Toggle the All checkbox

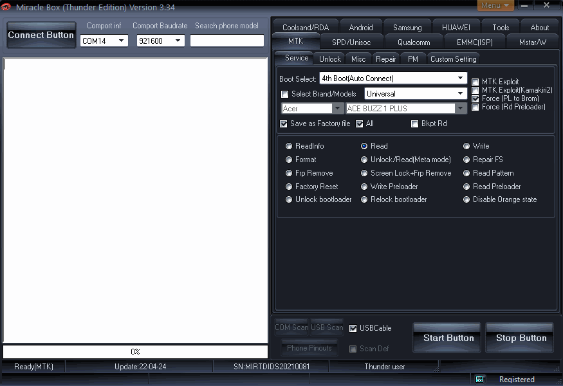coord(360,124)
